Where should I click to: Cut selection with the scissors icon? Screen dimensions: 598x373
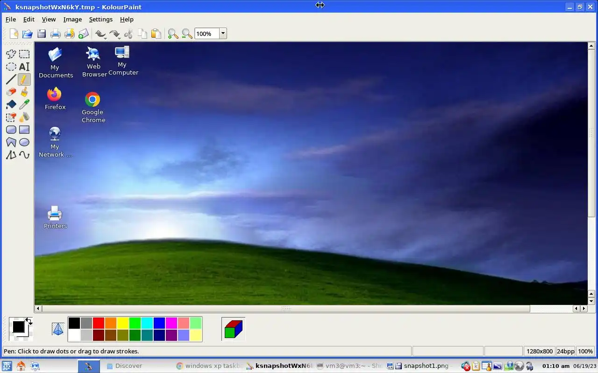[128, 34]
